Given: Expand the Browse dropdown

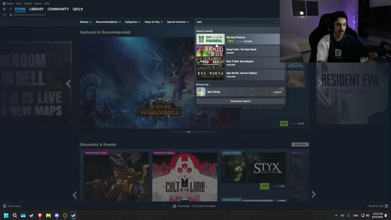Looking at the screenshot, I should 86,22.
